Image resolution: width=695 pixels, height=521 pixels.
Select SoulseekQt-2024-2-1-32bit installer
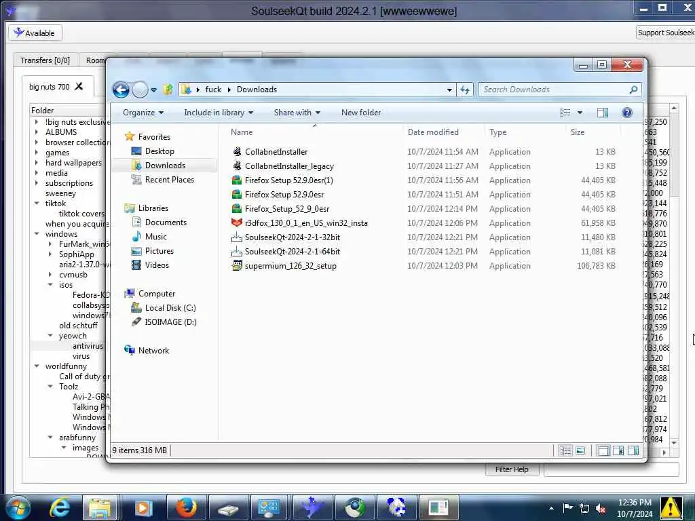pos(293,237)
